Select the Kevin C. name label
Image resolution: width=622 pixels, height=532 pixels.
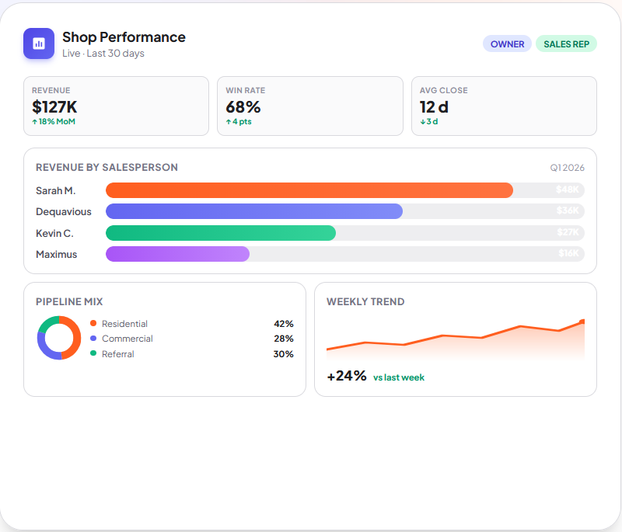[x=54, y=233]
